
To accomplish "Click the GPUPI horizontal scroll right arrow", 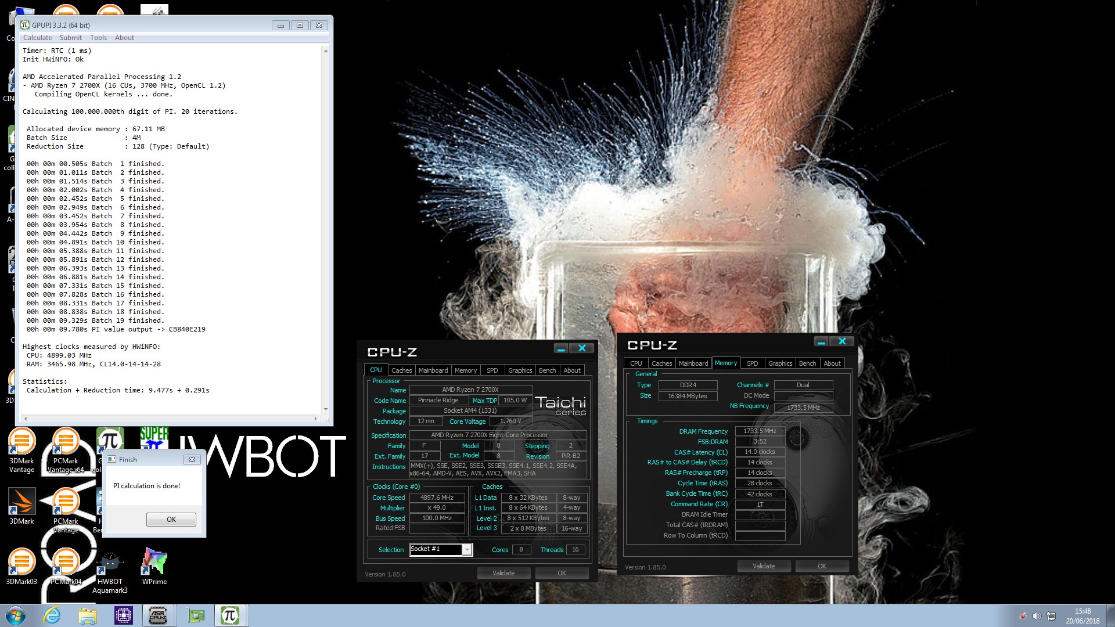I will [x=316, y=419].
